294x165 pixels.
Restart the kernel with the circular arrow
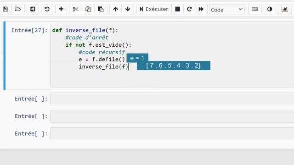(189, 9)
